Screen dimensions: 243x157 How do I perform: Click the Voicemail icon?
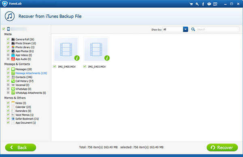click(x=13, y=85)
